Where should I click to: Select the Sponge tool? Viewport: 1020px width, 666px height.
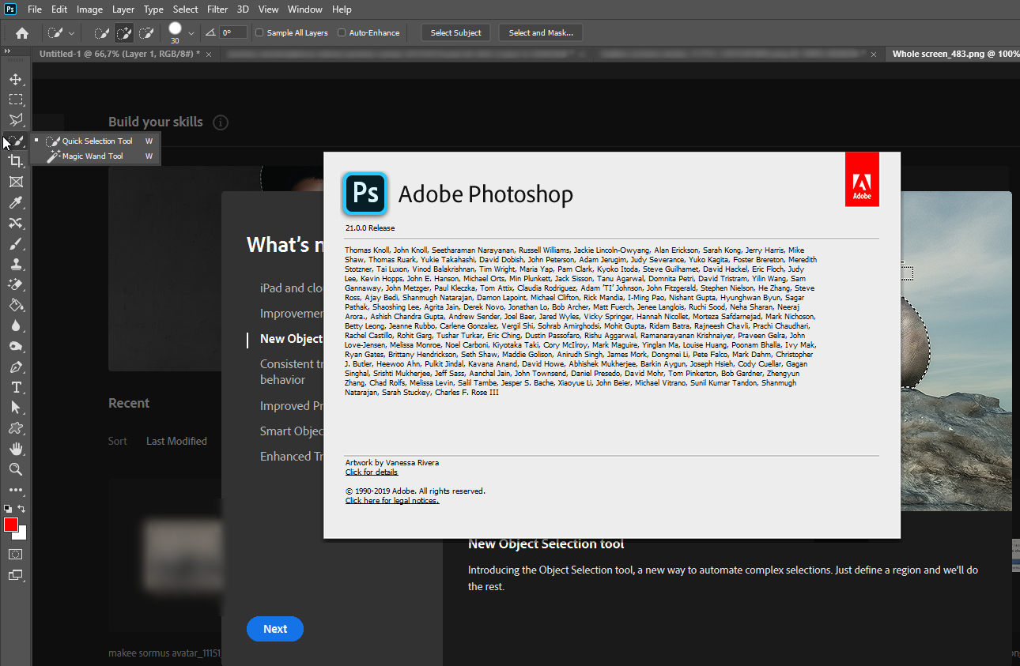click(15, 346)
